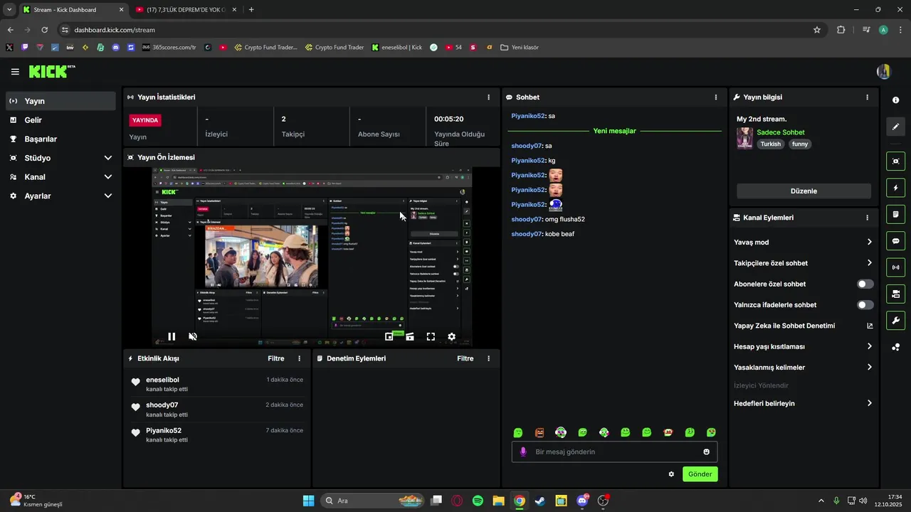Click the green Gönder button
911x512 pixels.
(700, 474)
